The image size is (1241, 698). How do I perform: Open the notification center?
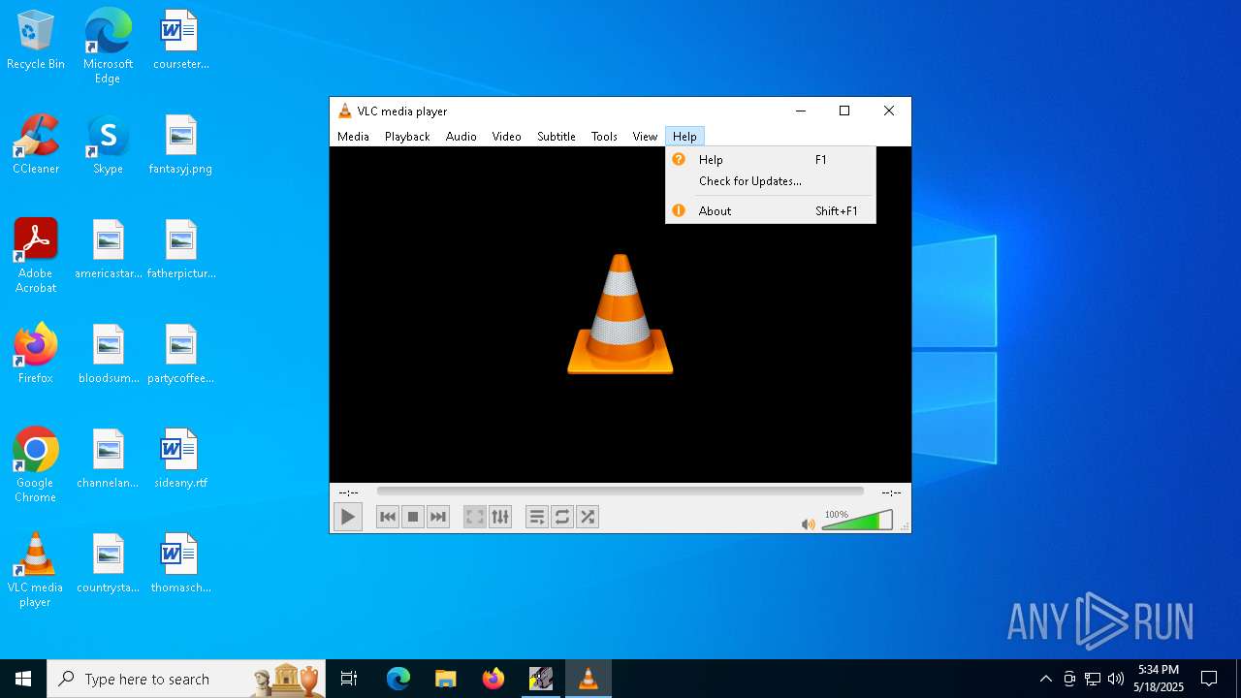[x=1209, y=679]
